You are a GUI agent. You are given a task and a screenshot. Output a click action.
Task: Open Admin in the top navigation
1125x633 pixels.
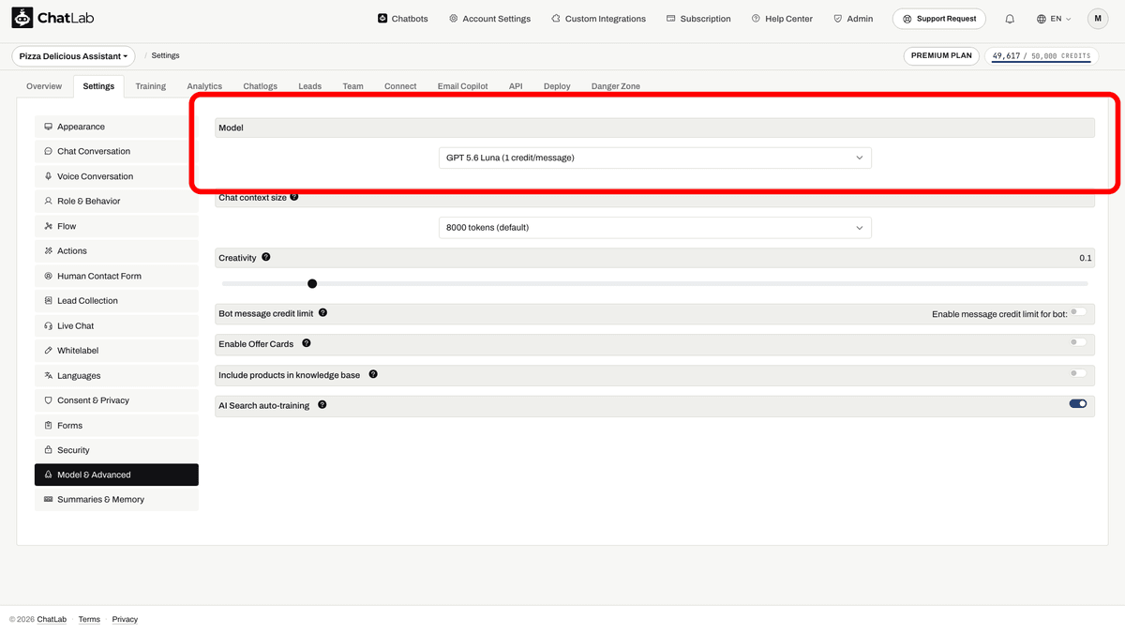[853, 19]
